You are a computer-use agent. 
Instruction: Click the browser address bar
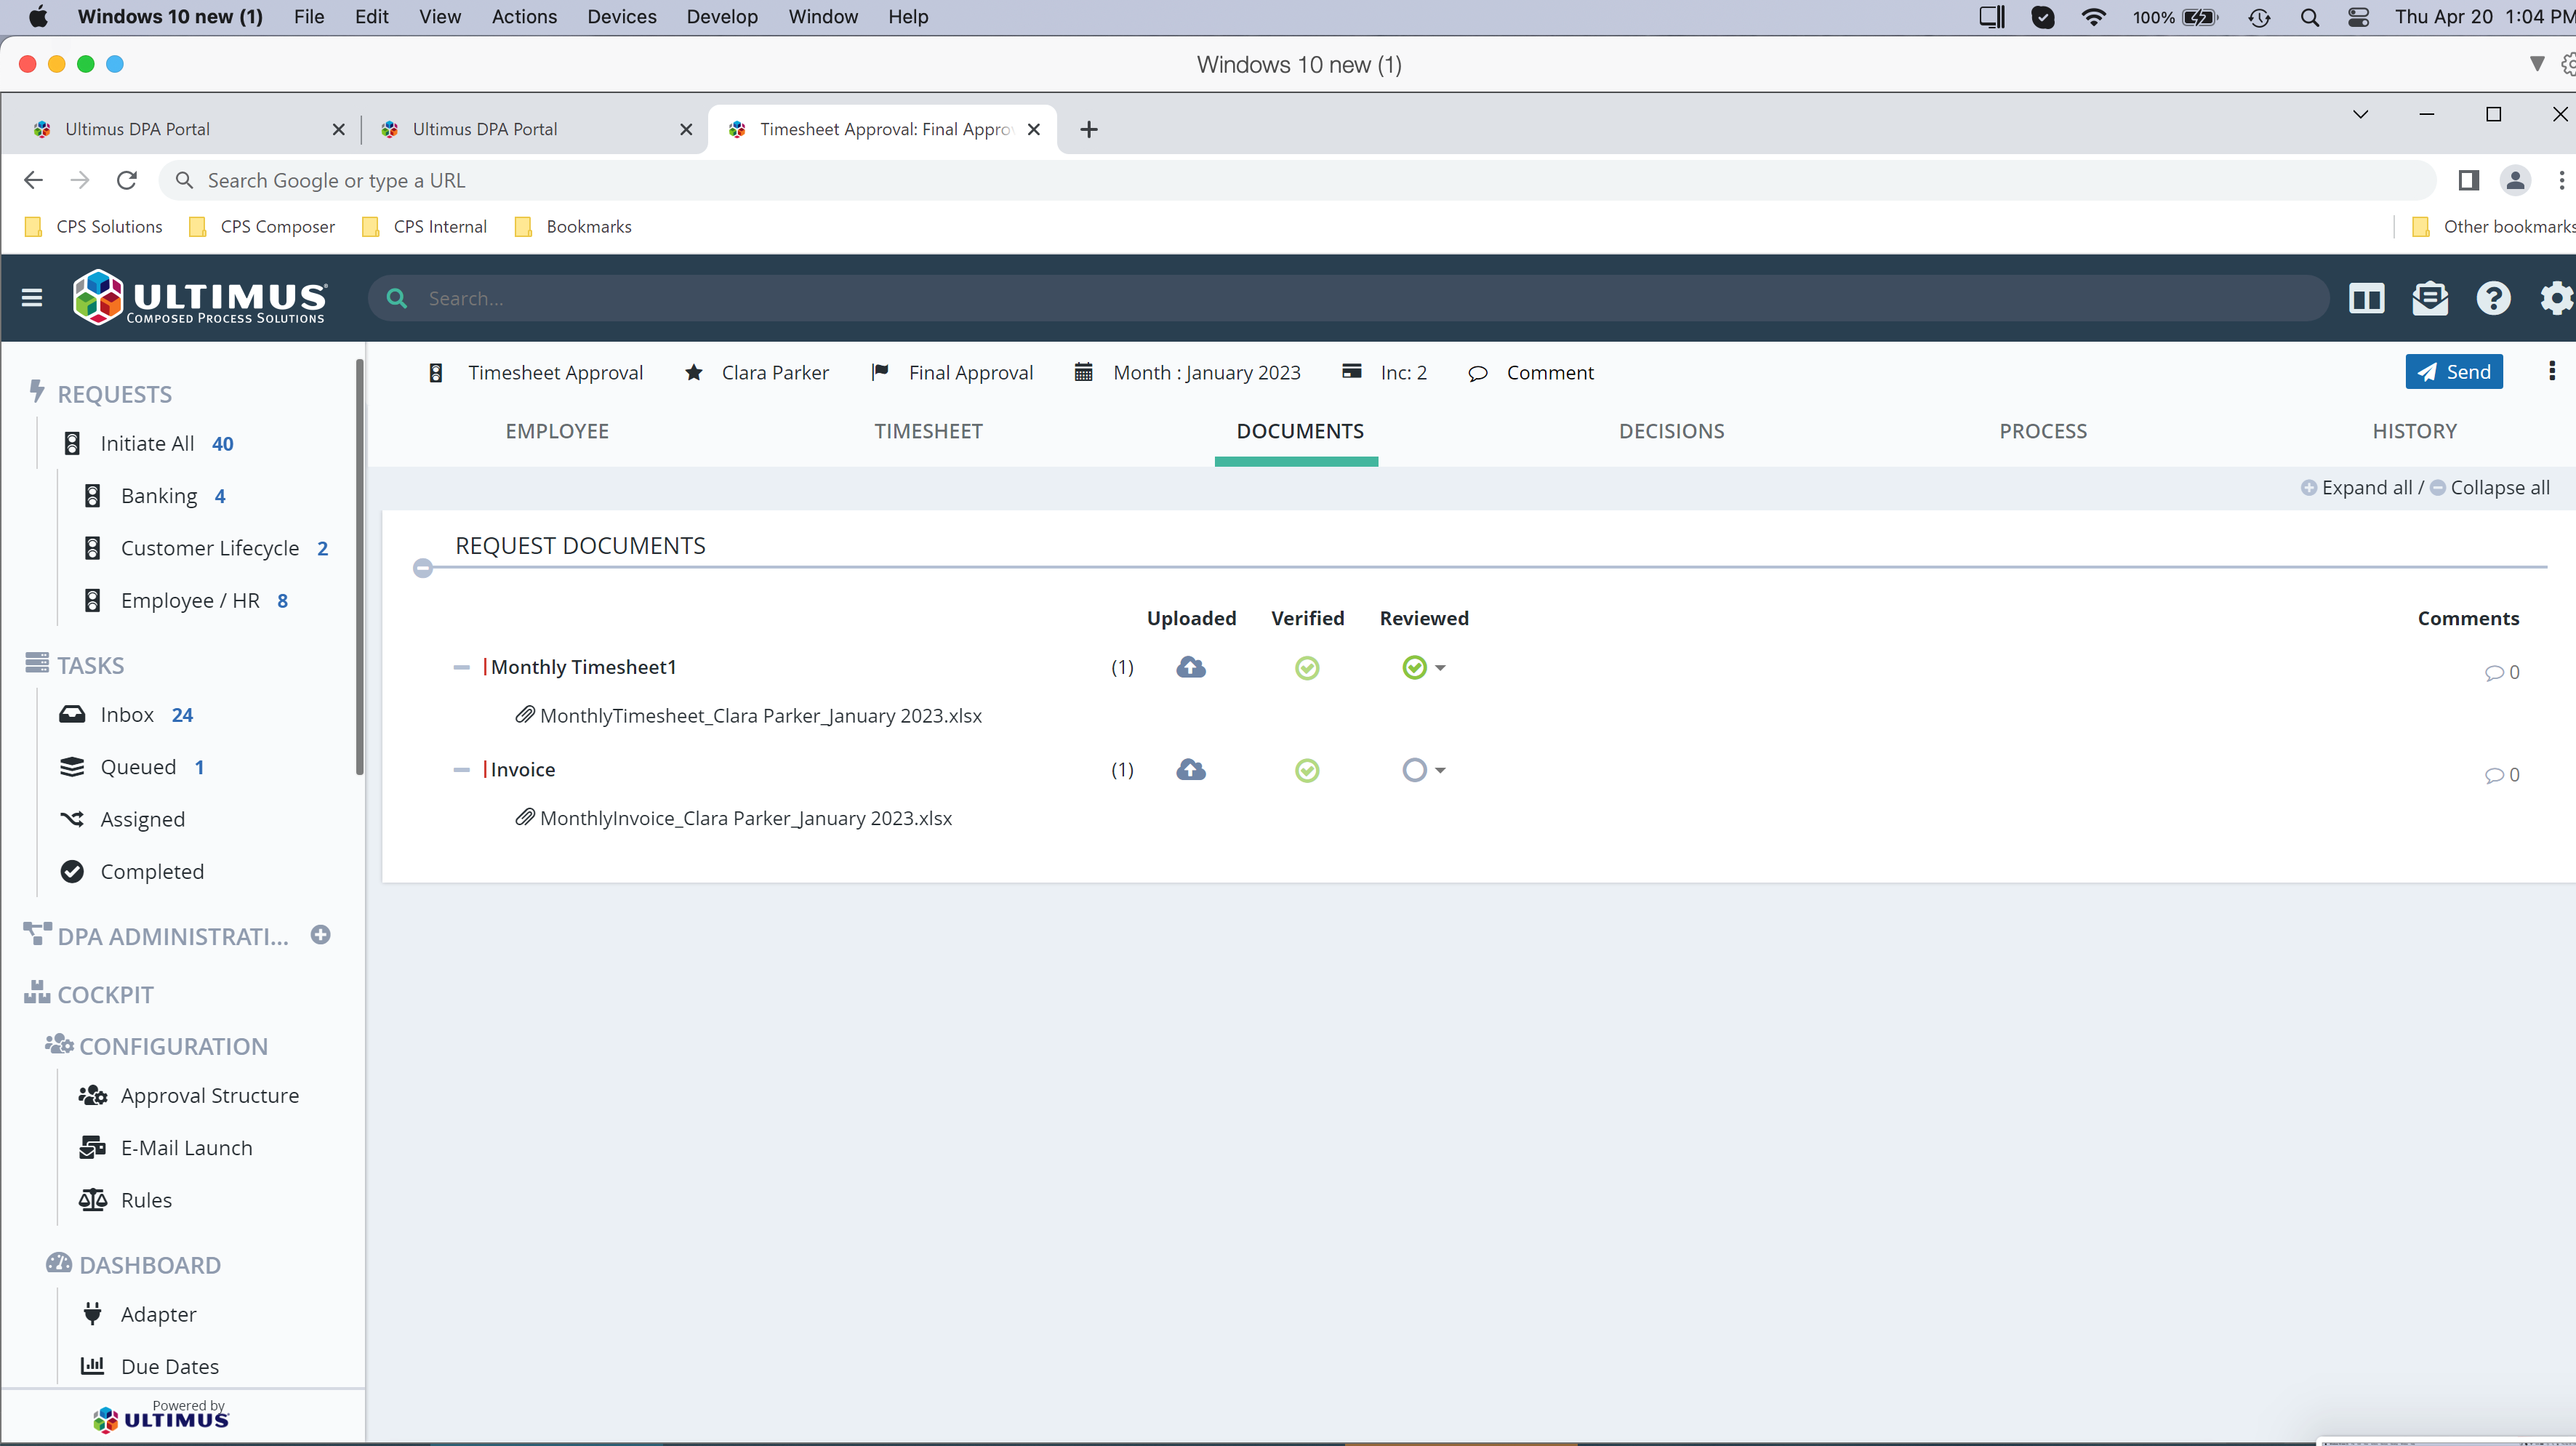click(700, 180)
